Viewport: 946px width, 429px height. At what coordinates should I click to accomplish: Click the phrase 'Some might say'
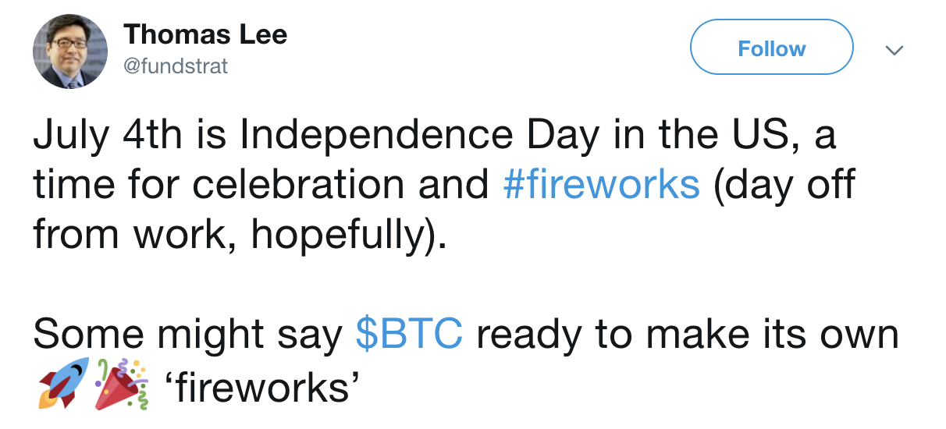pos(188,335)
